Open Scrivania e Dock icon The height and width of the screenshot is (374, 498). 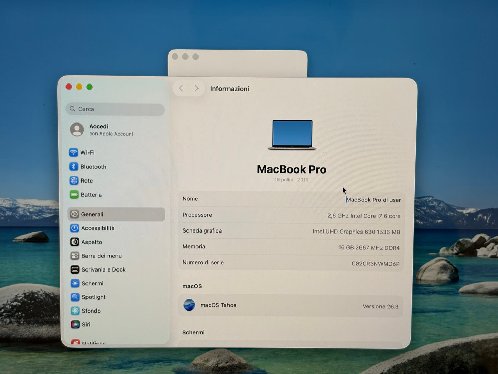(75, 269)
